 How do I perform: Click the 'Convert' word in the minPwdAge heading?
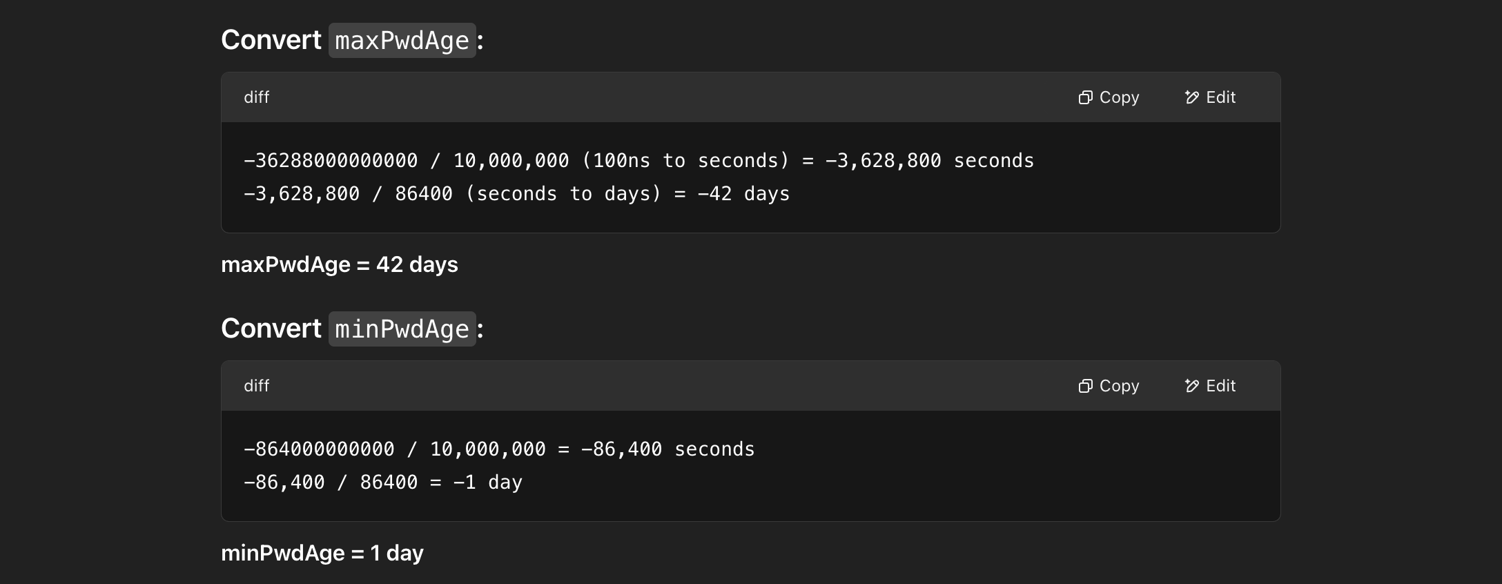click(271, 329)
